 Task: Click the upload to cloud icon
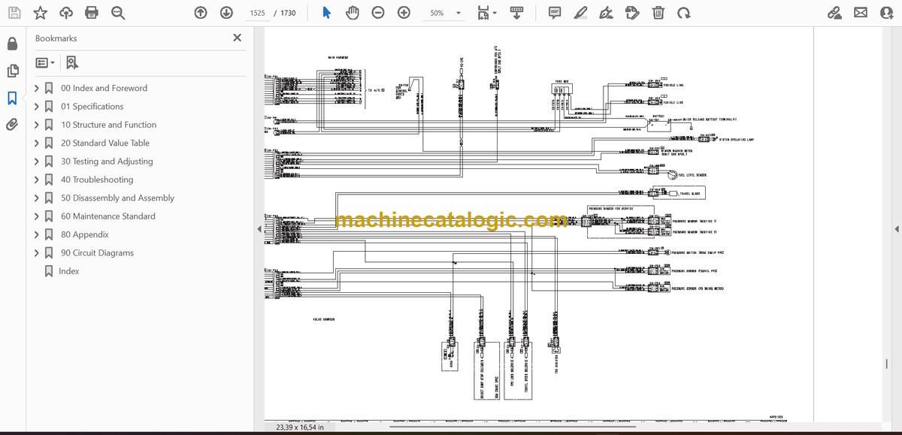point(66,13)
